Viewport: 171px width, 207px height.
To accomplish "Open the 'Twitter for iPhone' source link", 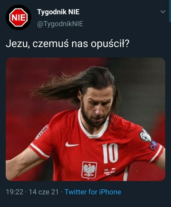I will [x=93, y=192].
